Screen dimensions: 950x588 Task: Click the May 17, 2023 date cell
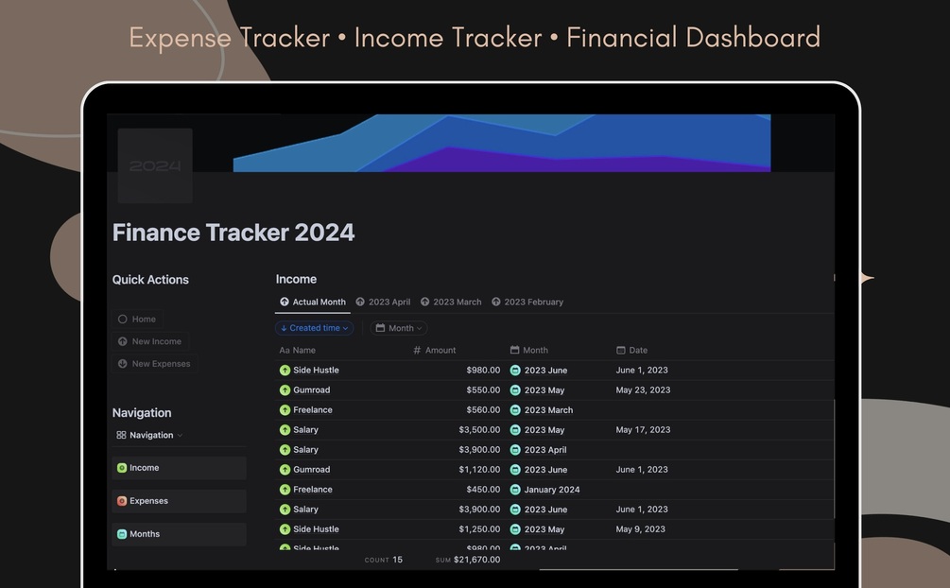(643, 430)
